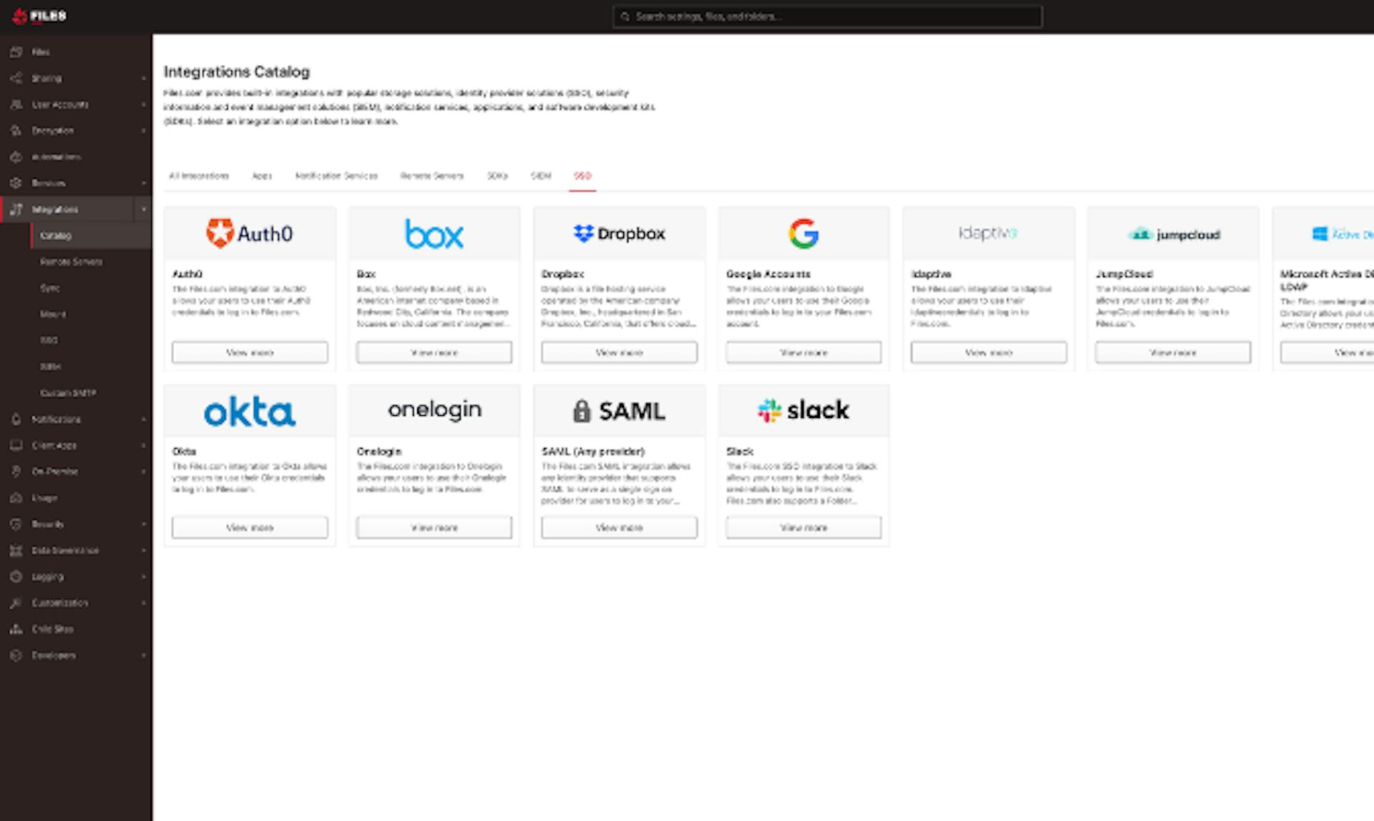The image size is (1374, 821).
Task: Click the search settings, files, folders field
Action: (x=827, y=16)
